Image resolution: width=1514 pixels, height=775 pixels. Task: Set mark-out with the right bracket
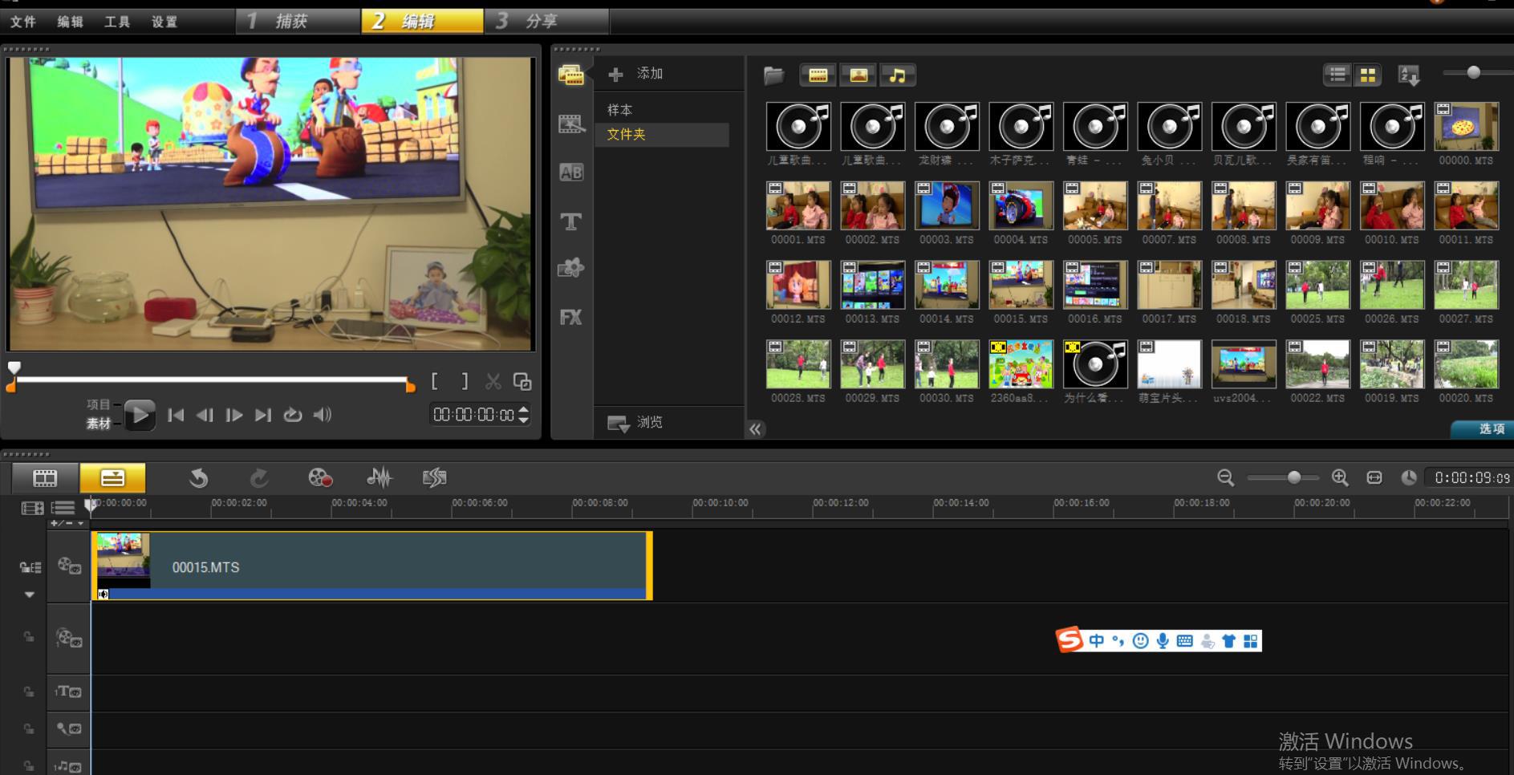click(x=465, y=382)
